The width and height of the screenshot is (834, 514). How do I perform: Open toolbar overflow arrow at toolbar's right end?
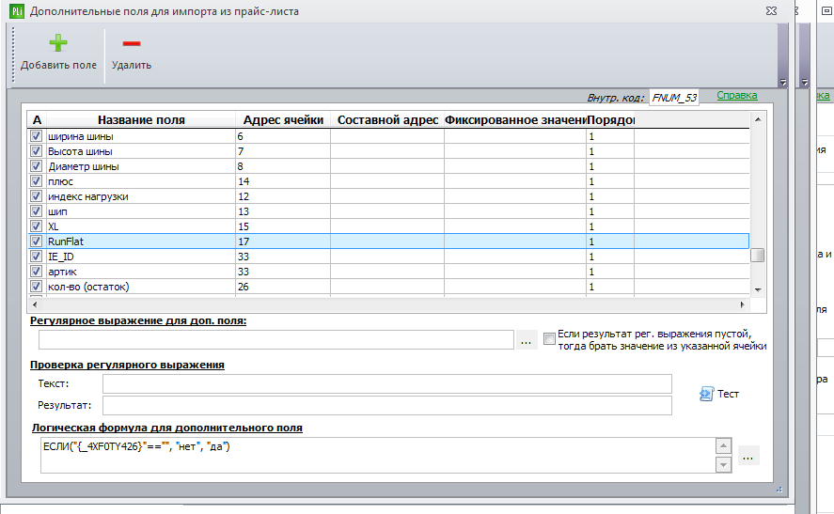coord(783,82)
